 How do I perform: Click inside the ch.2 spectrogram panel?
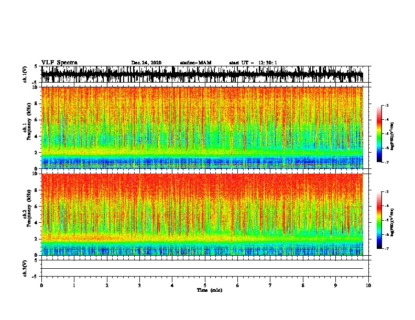coord(202,214)
